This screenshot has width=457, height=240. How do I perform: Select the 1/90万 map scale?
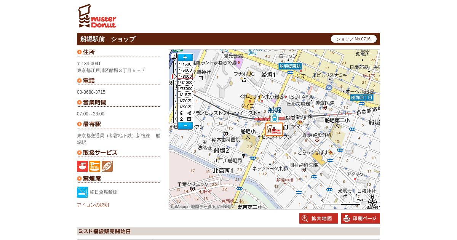tap(185, 107)
